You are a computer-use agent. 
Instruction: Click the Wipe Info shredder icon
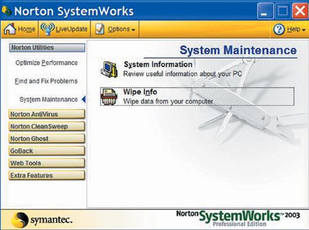pos(108,97)
